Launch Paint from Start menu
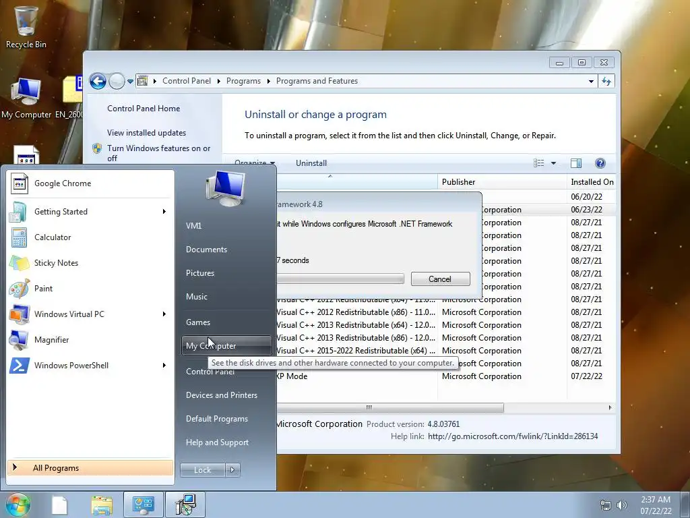The height and width of the screenshot is (518, 690). (x=89, y=289)
